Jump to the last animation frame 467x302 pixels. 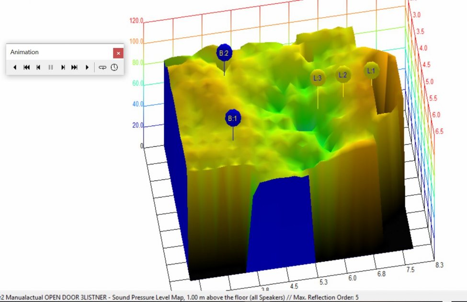[x=74, y=68]
